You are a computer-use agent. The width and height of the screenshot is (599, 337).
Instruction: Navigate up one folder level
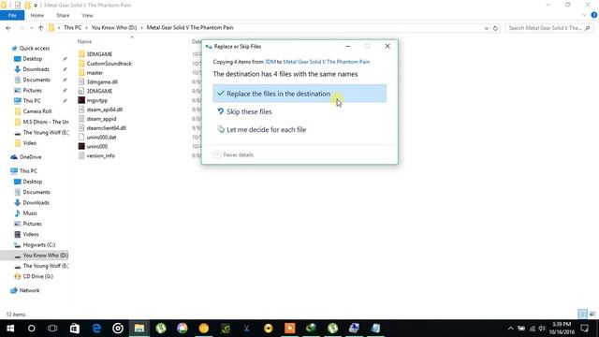[40, 28]
